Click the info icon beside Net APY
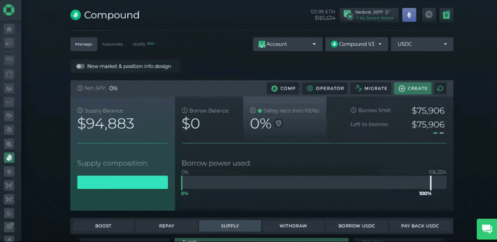This screenshot has height=242, width=497. pyautogui.click(x=80, y=88)
